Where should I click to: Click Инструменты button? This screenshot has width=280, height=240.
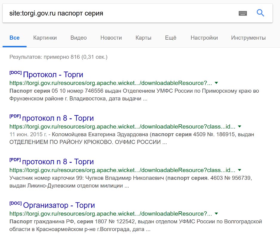tap(248, 38)
